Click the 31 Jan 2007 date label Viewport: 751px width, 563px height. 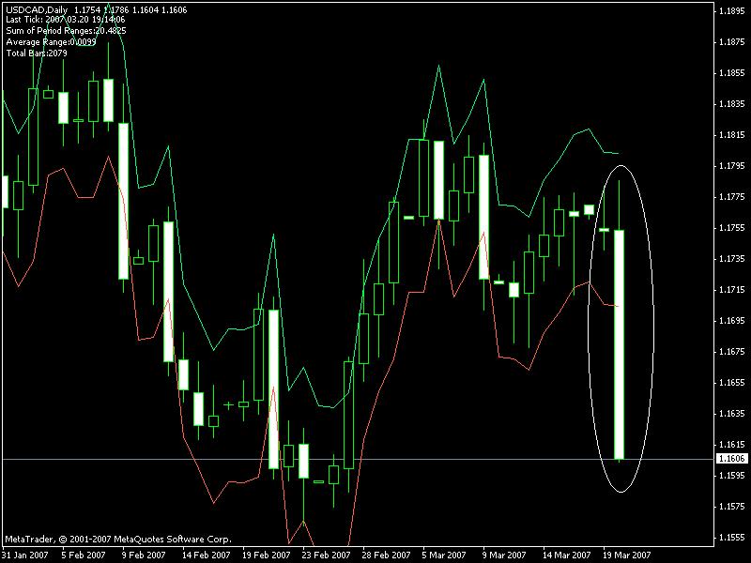[x=26, y=555]
